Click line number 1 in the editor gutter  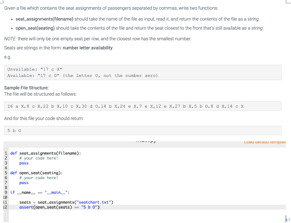coord(6,153)
